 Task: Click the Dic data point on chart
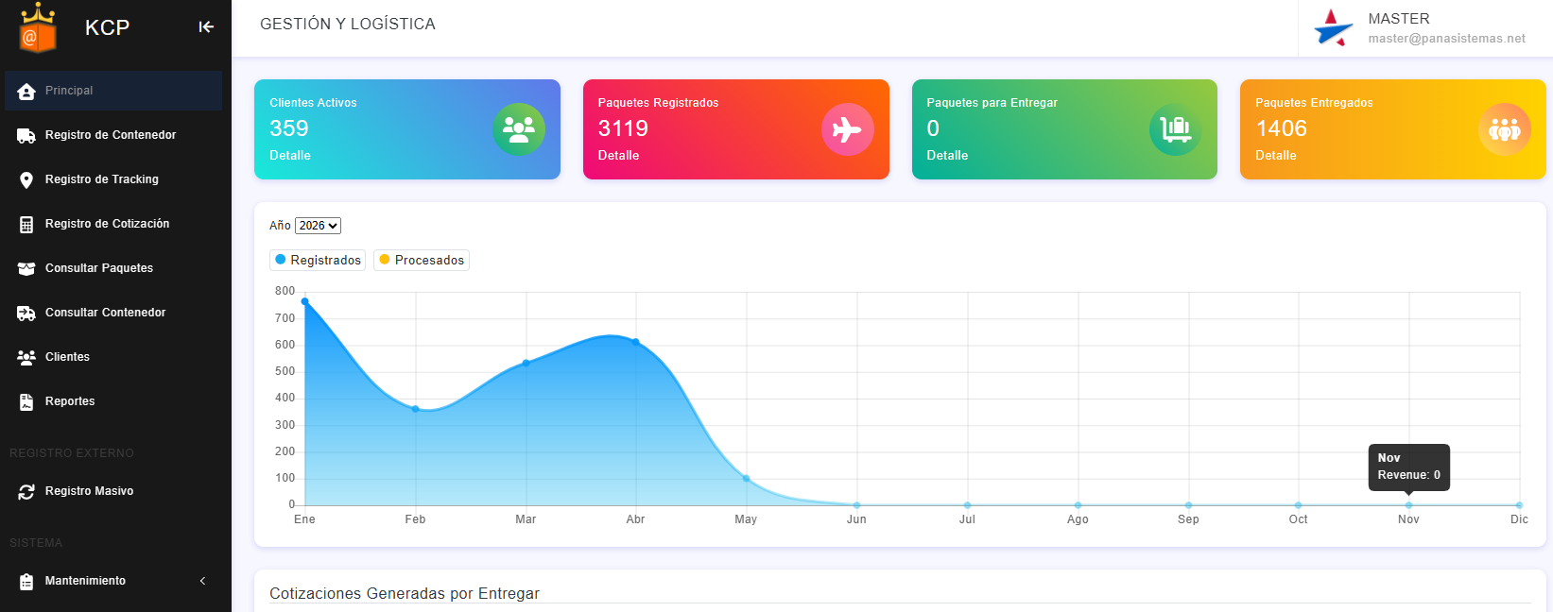[x=1519, y=505]
